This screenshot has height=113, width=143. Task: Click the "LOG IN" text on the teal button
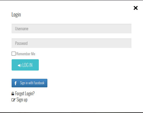tap(27, 65)
